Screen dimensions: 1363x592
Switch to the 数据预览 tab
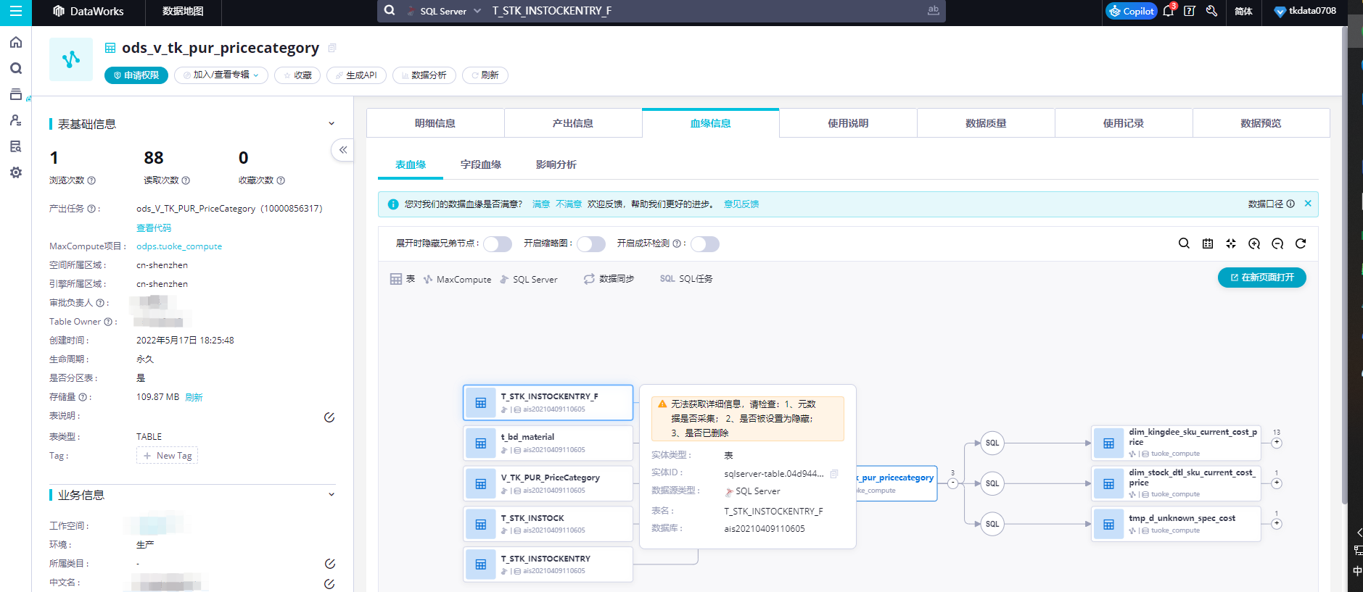click(x=1261, y=123)
